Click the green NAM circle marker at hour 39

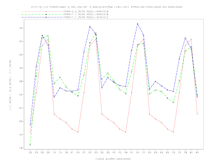108,73
